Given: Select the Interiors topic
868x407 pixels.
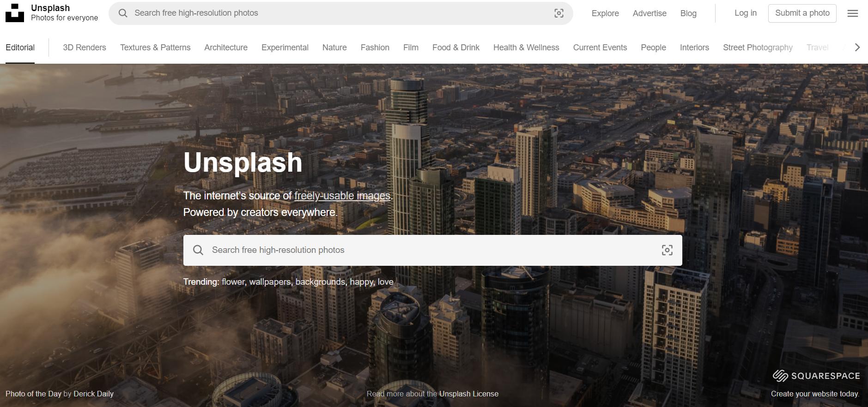Looking at the screenshot, I should (x=694, y=48).
